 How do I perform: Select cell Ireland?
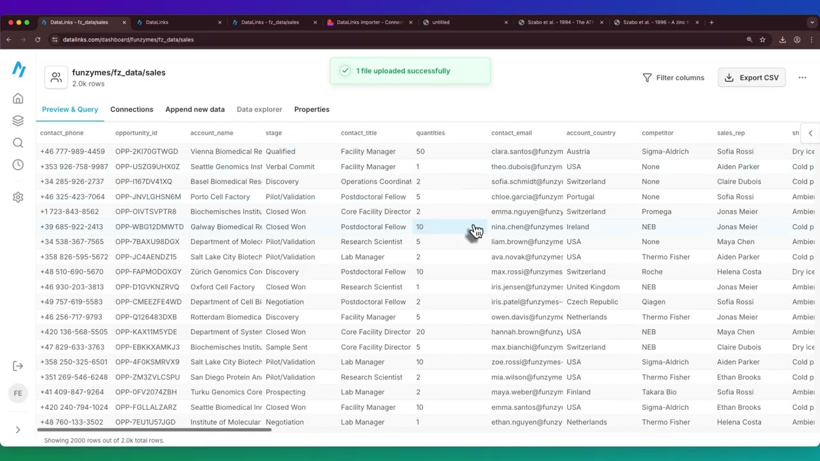tap(578, 227)
